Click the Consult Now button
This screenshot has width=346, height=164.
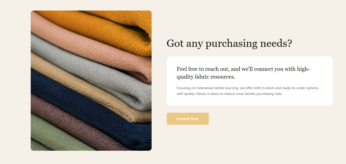coord(188,119)
